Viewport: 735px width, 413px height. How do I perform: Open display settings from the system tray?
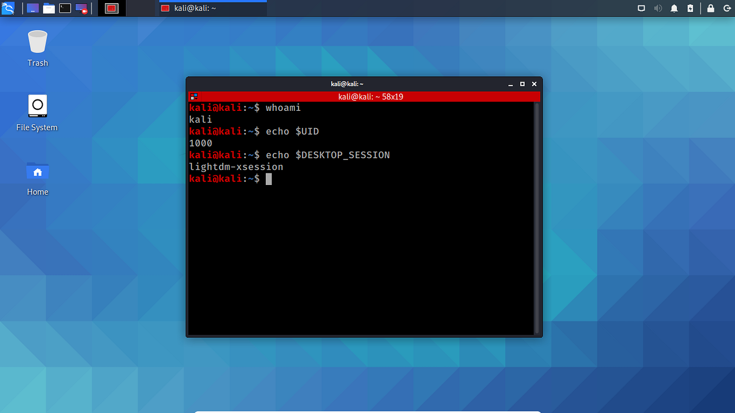click(641, 8)
